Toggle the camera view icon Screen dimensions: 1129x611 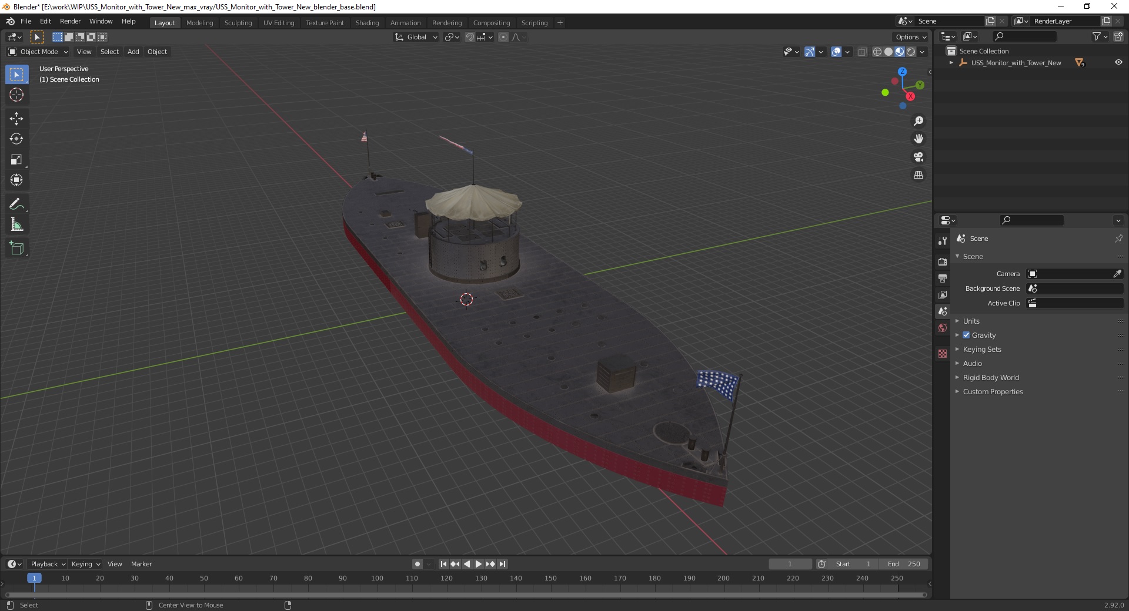point(918,157)
